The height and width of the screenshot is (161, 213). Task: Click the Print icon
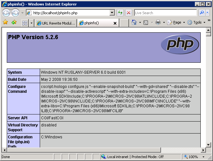tap(158, 23)
